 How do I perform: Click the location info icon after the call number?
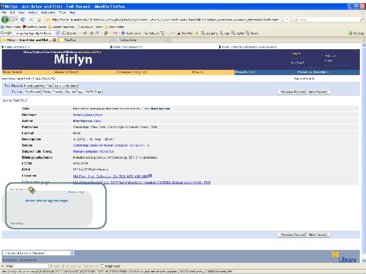click(150, 176)
